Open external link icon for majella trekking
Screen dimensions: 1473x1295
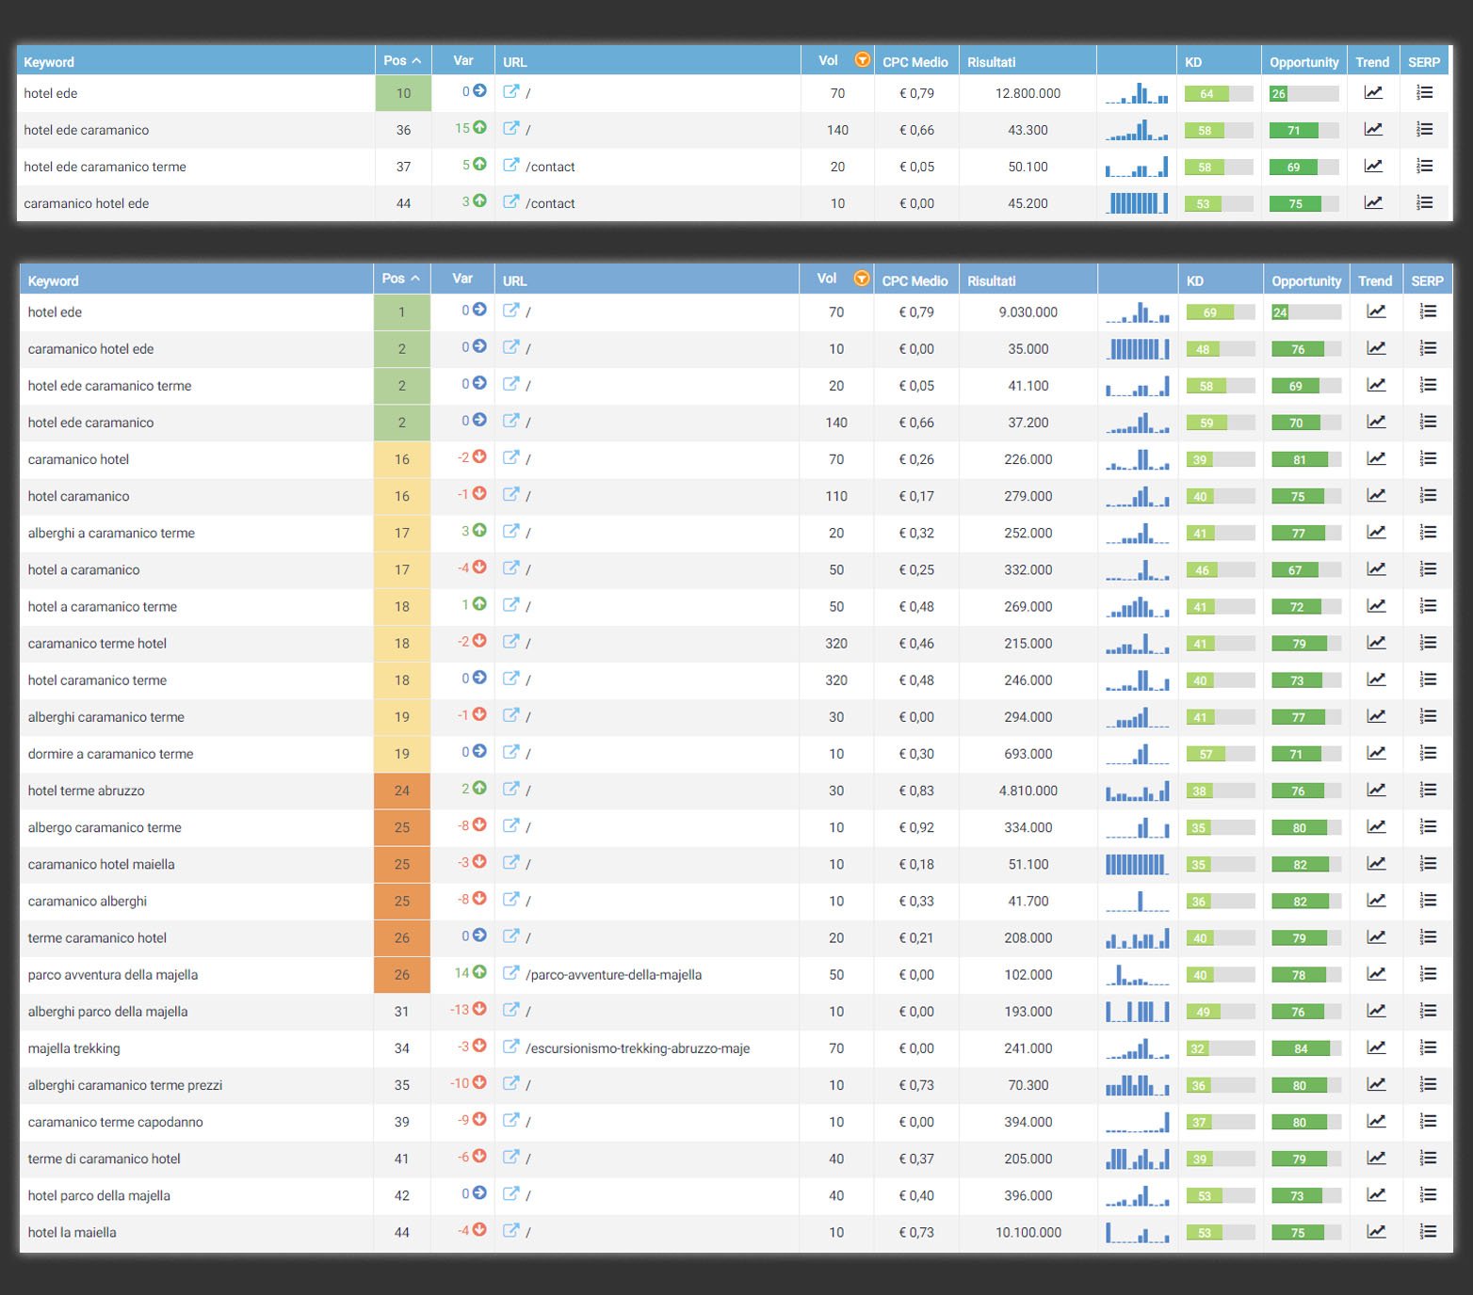tap(510, 1047)
